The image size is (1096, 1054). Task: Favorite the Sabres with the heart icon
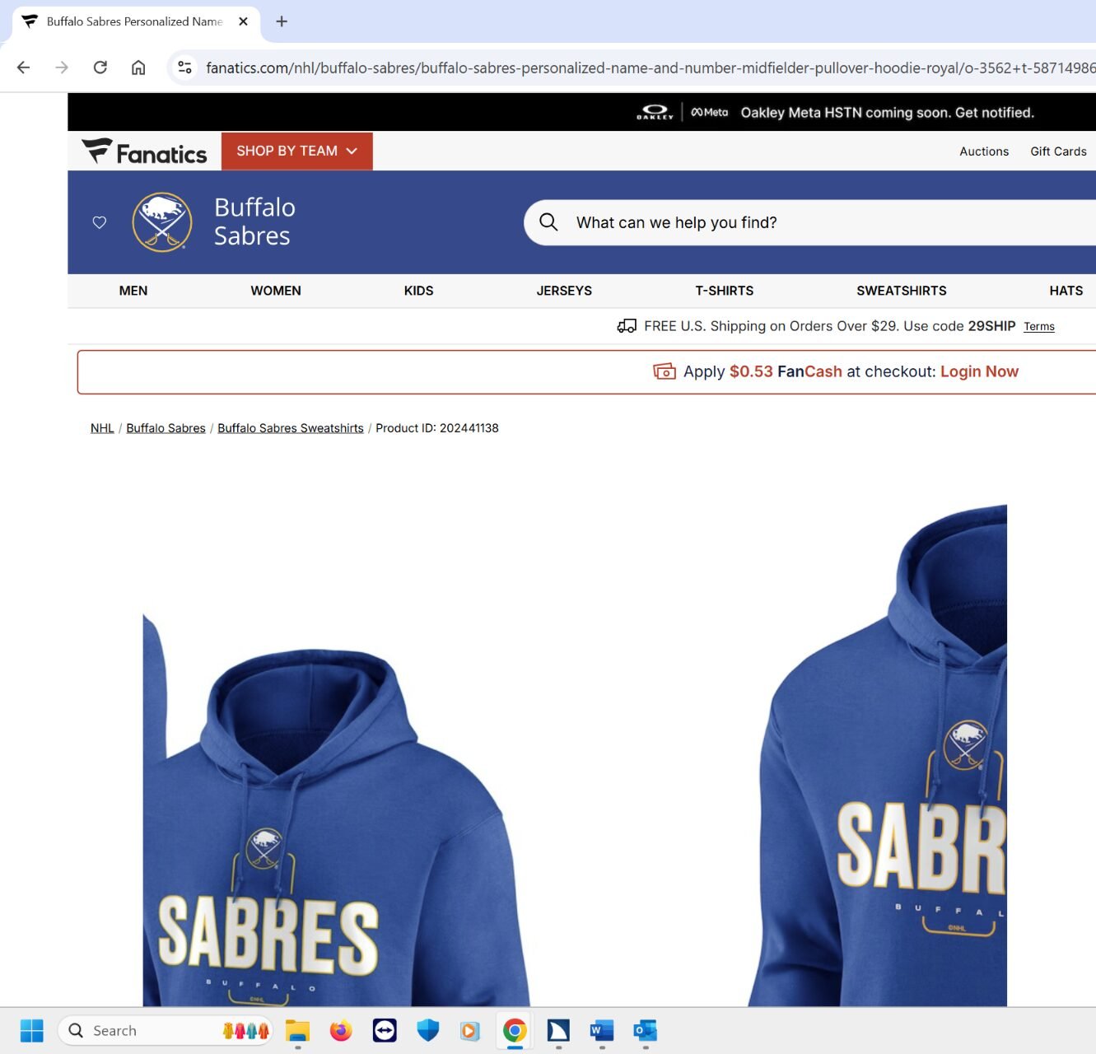pos(100,222)
